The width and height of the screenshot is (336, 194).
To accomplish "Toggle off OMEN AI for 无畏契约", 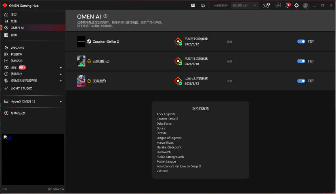I will (301, 81).
